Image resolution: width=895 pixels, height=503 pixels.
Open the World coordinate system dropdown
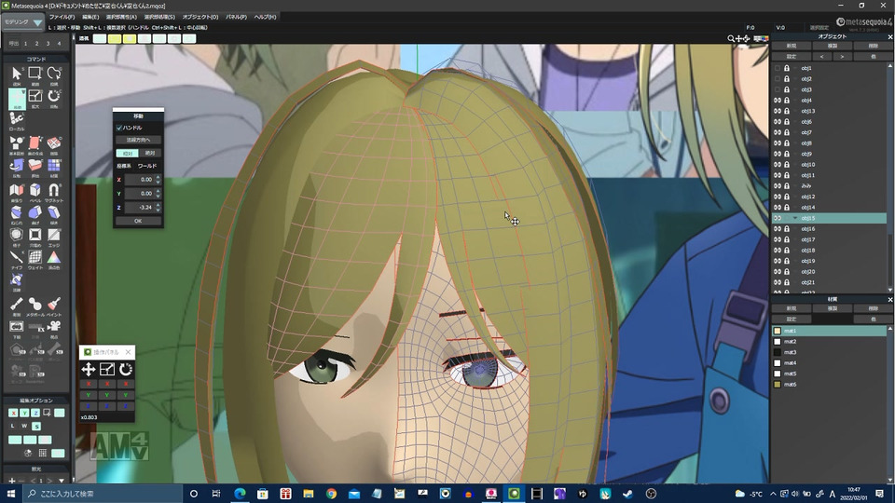(147, 166)
